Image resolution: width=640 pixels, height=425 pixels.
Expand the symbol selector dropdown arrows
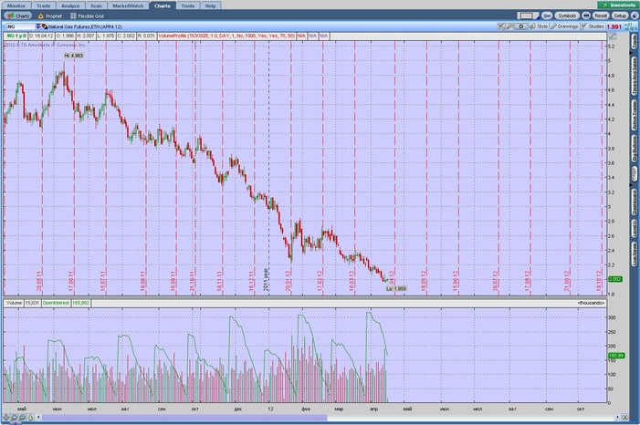click(38, 26)
